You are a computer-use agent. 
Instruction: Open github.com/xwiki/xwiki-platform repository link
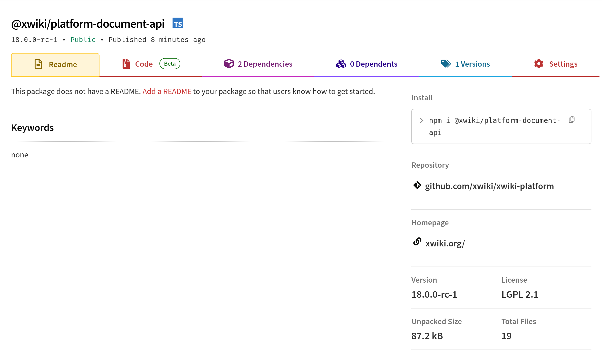(x=489, y=186)
